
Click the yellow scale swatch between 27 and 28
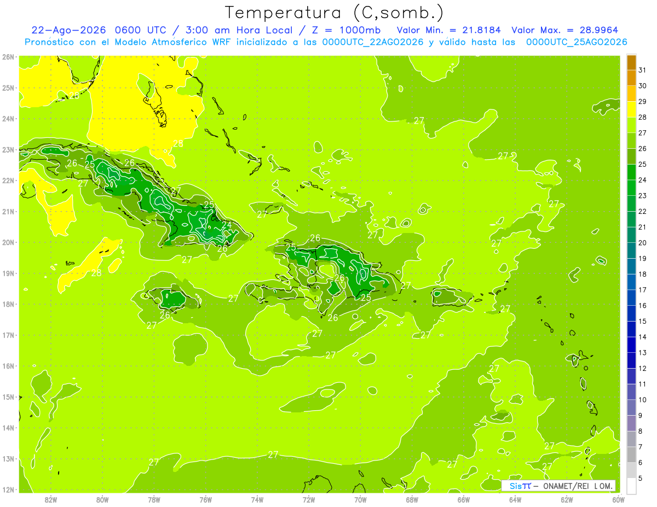pos(632,125)
